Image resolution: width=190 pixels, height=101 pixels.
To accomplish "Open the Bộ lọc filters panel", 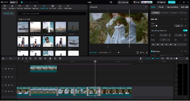I will click(x=60, y=7).
